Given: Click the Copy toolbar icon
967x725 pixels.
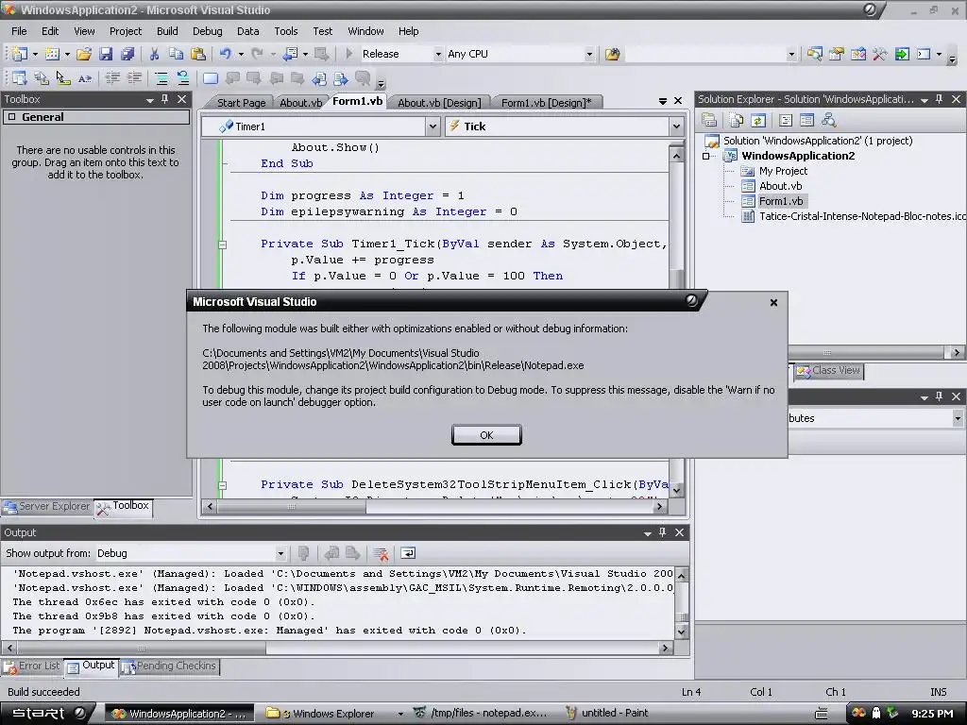Looking at the screenshot, I should 176,54.
